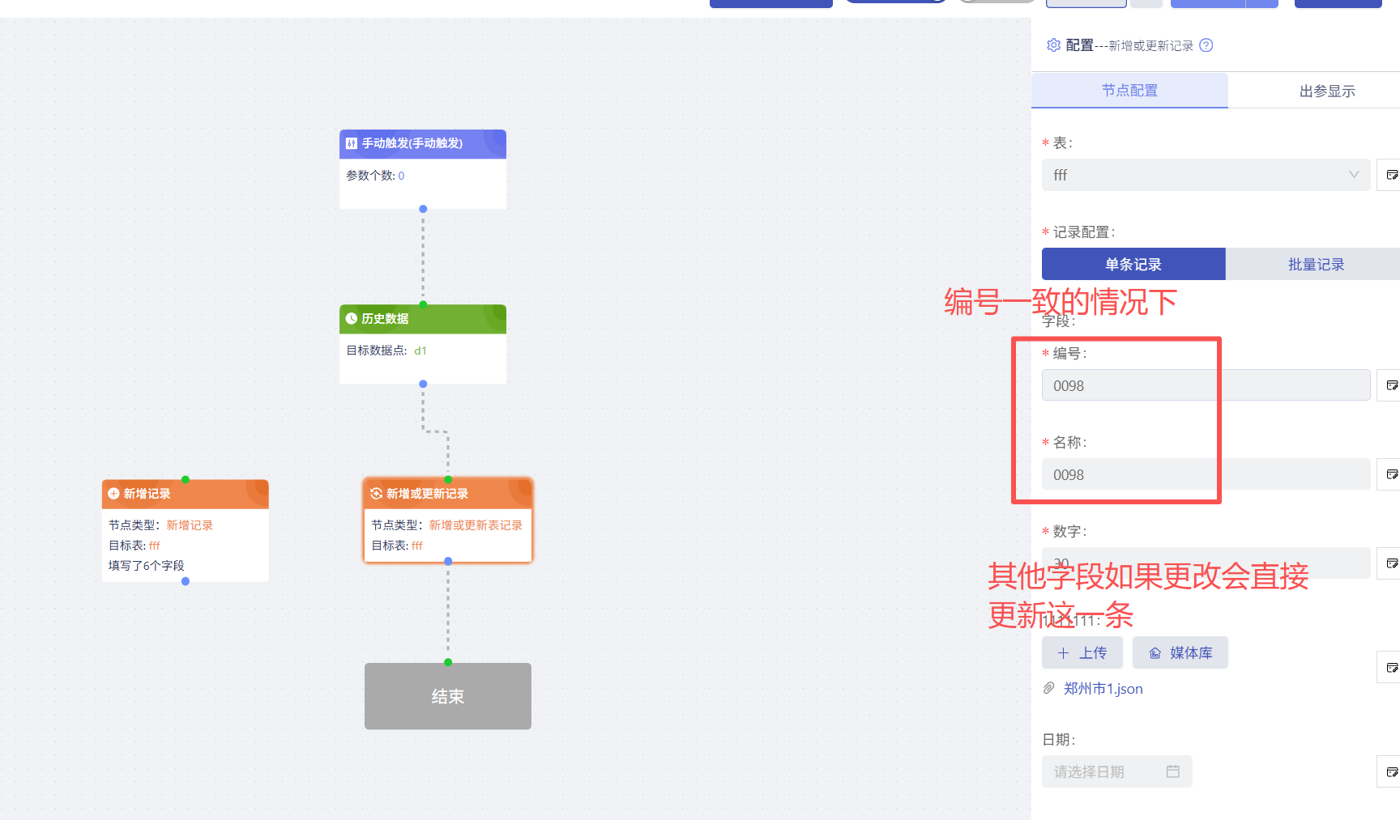
Task: Click the edit icon beside 日期 field
Action: [x=1390, y=771]
